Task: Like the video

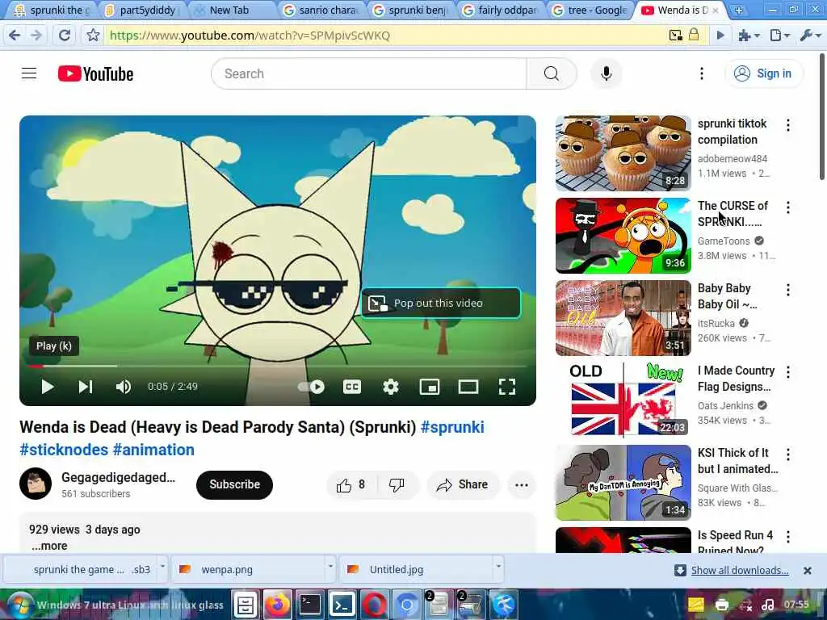Action: pyautogui.click(x=351, y=485)
